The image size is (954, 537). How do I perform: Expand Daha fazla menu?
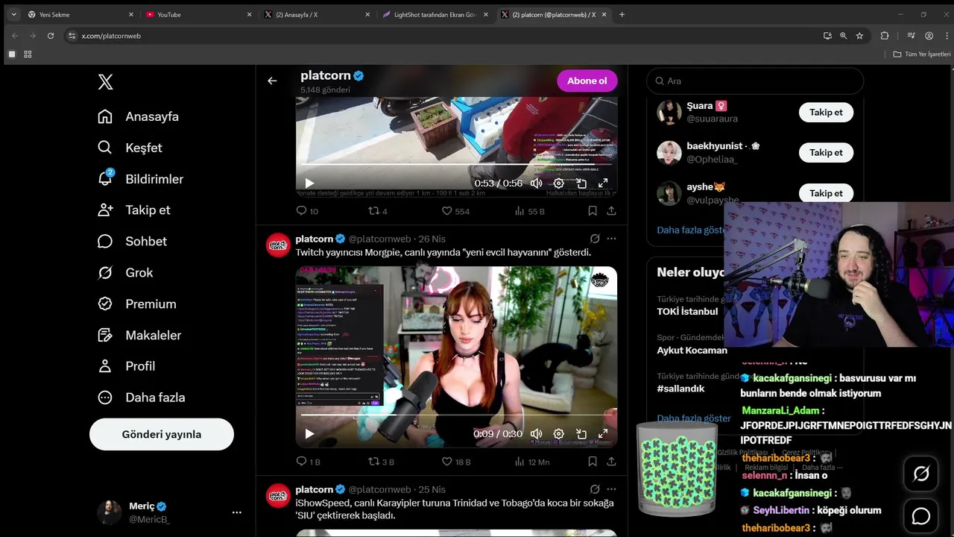click(x=142, y=398)
